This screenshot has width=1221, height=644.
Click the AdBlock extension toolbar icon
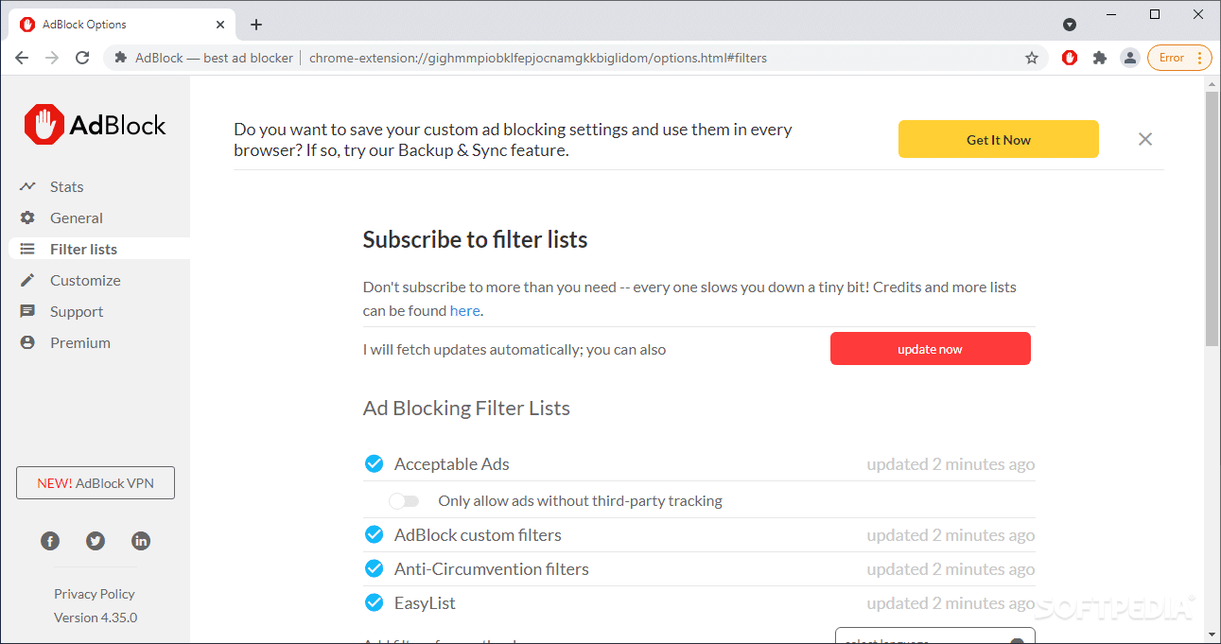point(1070,58)
